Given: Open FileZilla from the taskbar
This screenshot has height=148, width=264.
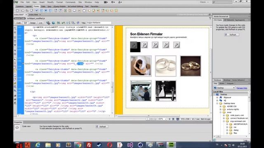Looking at the screenshot, I should point(89,145).
